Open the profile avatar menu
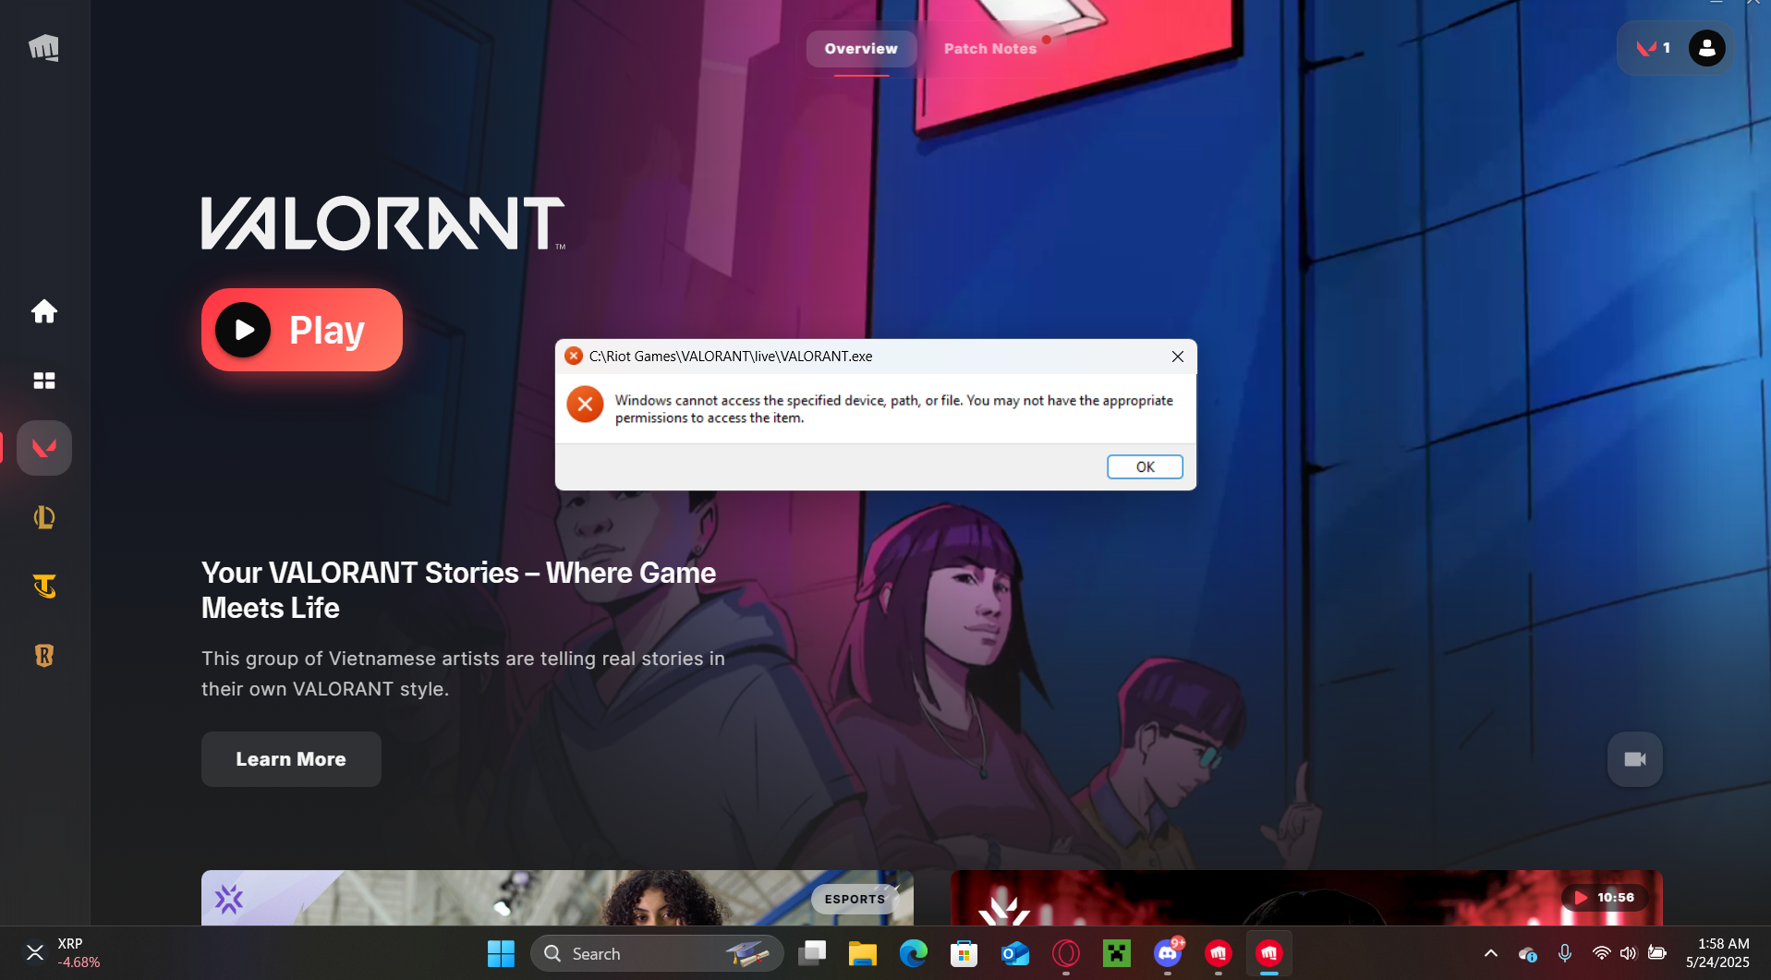The height and width of the screenshot is (980, 1771). pyautogui.click(x=1706, y=48)
